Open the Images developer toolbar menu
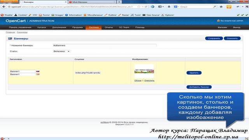249x140 pixels. 58,15
